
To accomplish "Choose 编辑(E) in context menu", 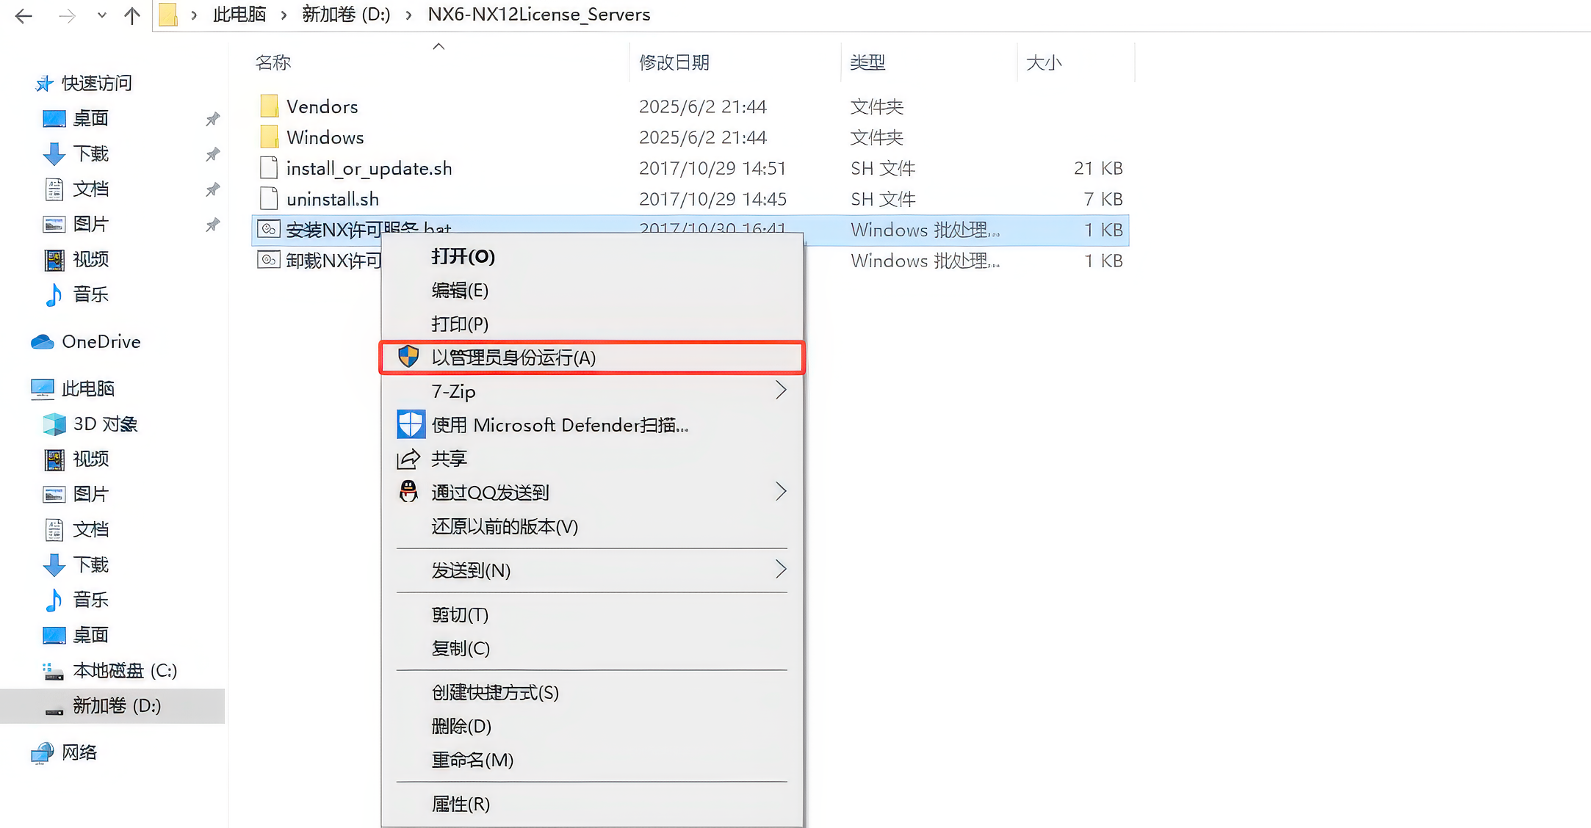I will point(592,290).
